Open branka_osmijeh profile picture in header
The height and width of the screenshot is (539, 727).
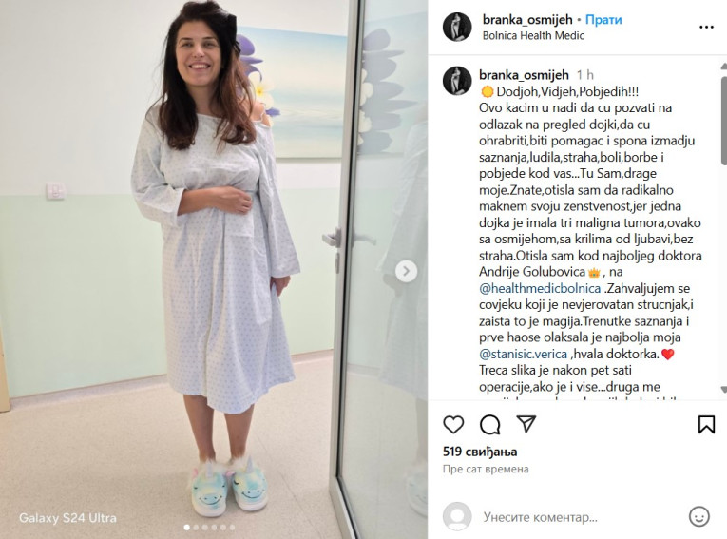click(457, 27)
